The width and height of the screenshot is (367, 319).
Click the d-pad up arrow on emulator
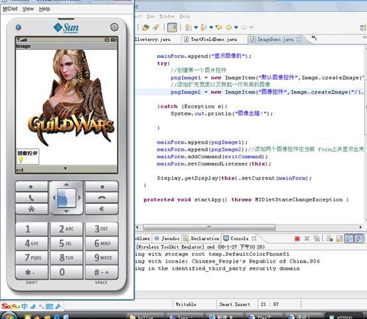coord(66,185)
